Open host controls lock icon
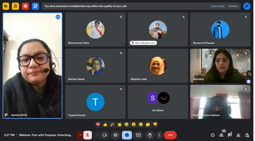Image resolution: width=255 pixels, height=141 pixels. pyautogui.click(x=247, y=135)
